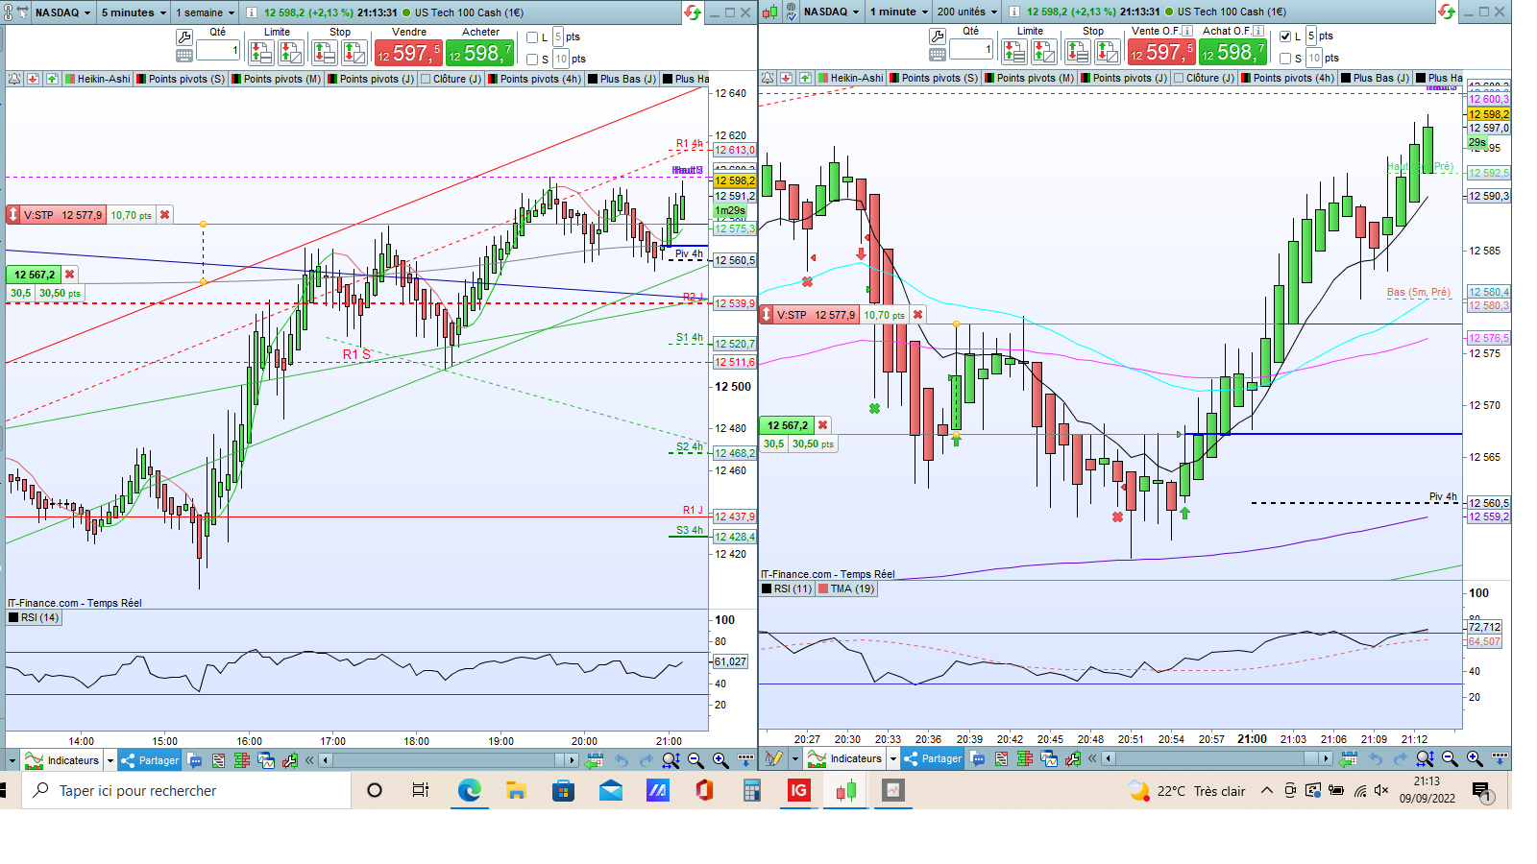Open the IG app from the taskbar

pyautogui.click(x=798, y=790)
